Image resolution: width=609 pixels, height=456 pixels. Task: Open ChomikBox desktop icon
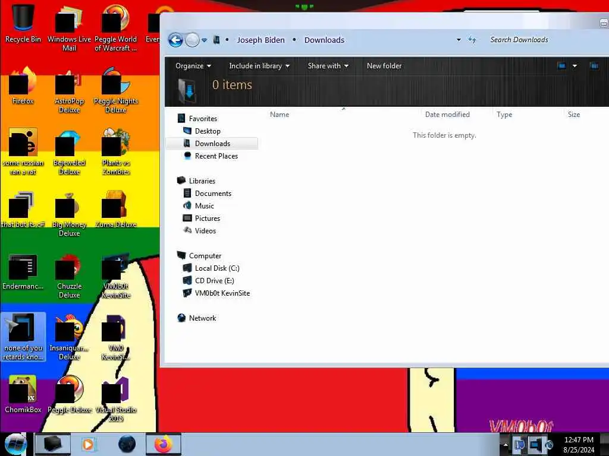click(23, 395)
